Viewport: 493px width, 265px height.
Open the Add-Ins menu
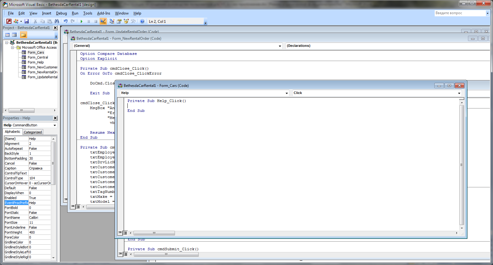(104, 13)
